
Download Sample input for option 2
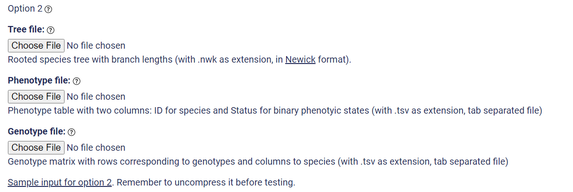coord(60,182)
